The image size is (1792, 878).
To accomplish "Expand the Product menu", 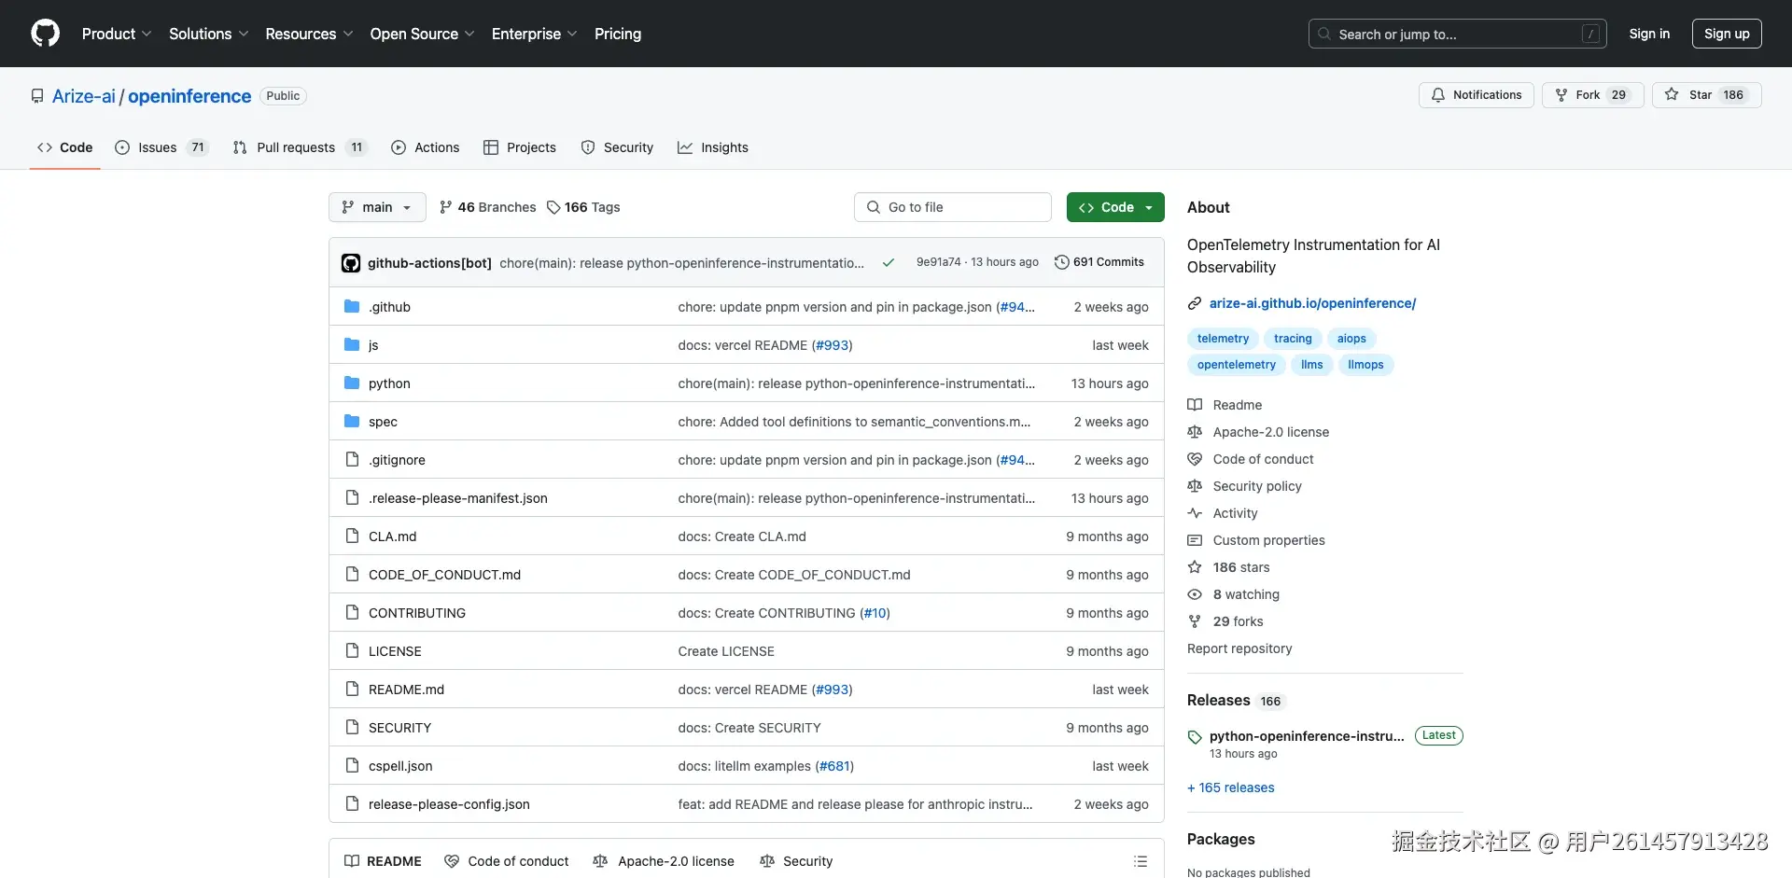I will tap(117, 34).
